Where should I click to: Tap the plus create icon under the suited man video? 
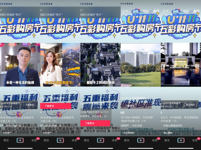[20, 140]
